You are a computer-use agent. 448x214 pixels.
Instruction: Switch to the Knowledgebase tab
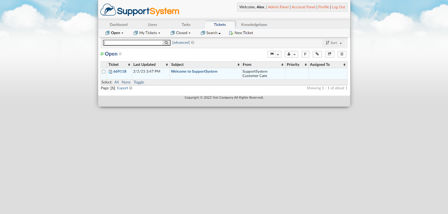point(254,25)
